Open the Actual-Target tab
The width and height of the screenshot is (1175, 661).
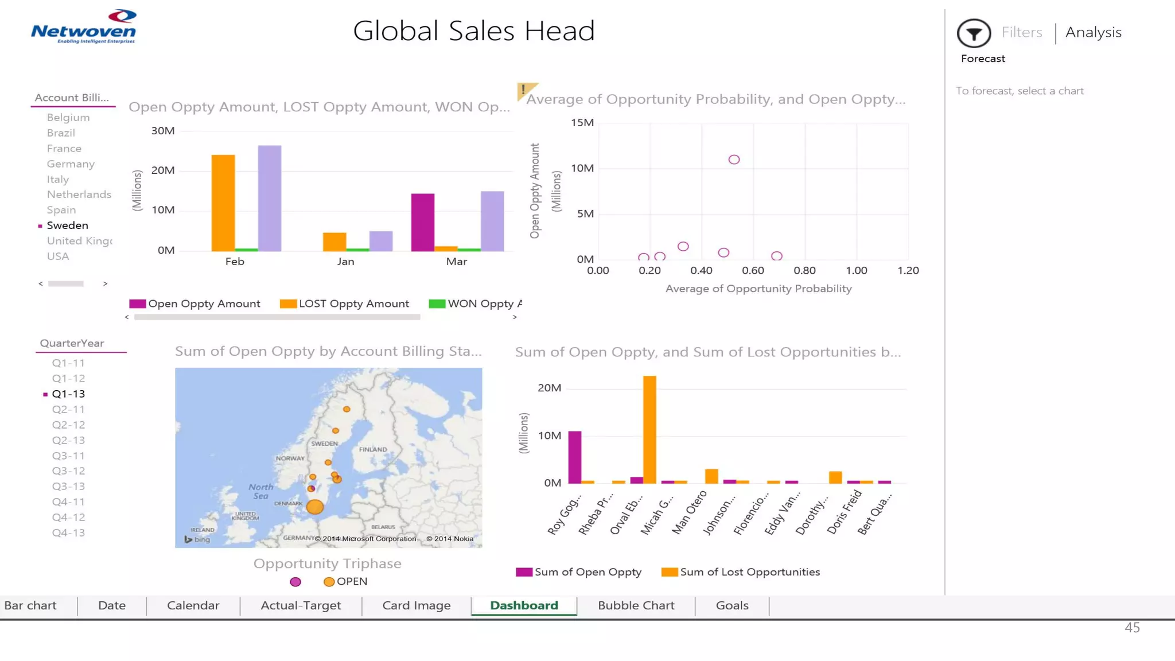[x=301, y=606]
